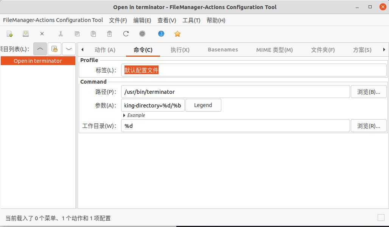Click the 工作目录(W) input field
Viewport: 389px width, 227px height.
click(x=235, y=126)
